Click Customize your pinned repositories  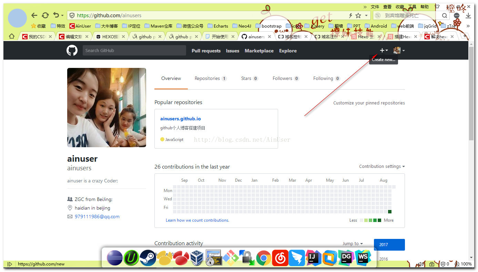pyautogui.click(x=369, y=103)
